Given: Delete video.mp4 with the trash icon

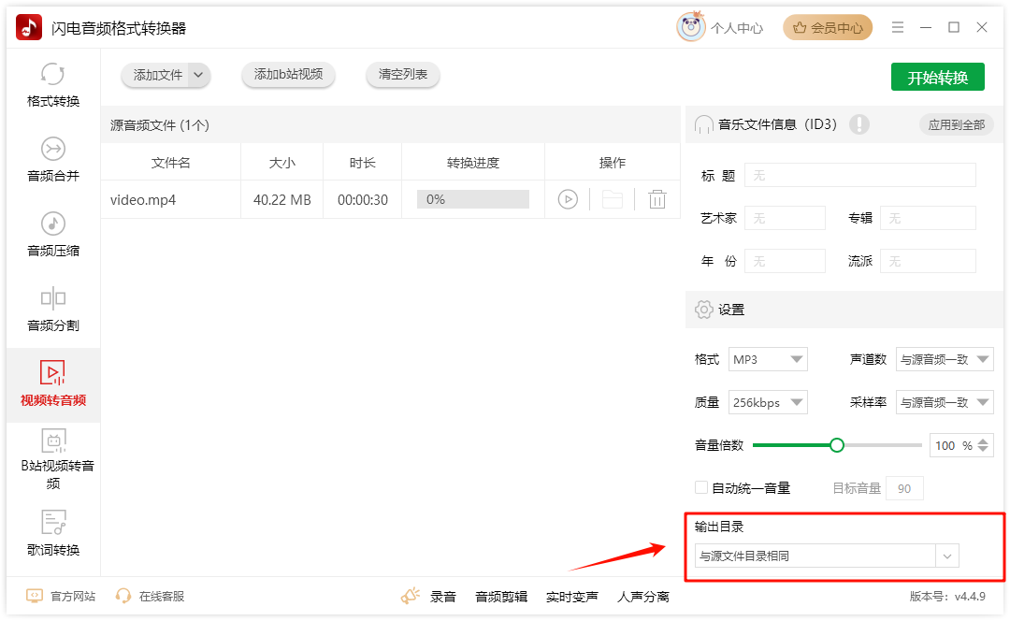Looking at the screenshot, I should point(657,200).
